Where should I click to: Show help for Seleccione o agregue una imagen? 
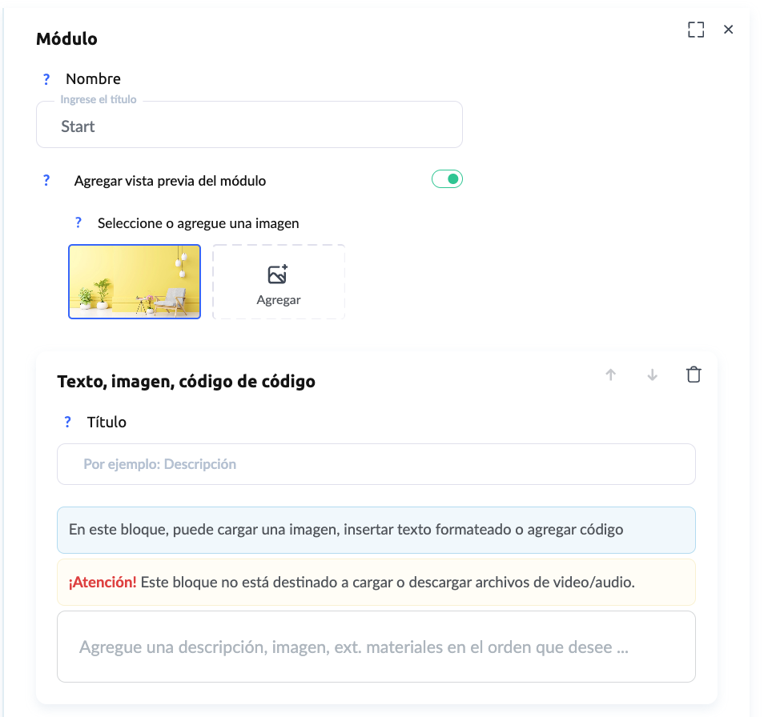[78, 222]
